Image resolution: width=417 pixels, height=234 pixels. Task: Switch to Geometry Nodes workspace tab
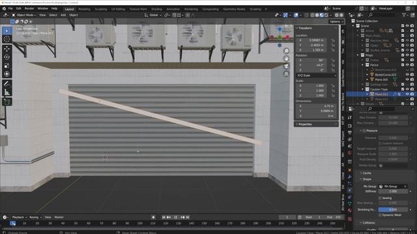tap(234, 9)
